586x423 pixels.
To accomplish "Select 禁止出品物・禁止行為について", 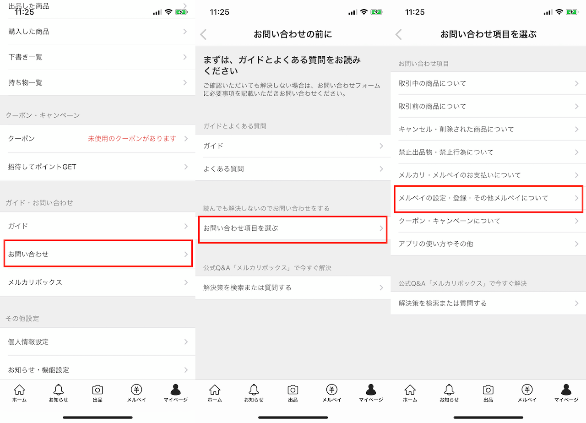I will point(488,152).
